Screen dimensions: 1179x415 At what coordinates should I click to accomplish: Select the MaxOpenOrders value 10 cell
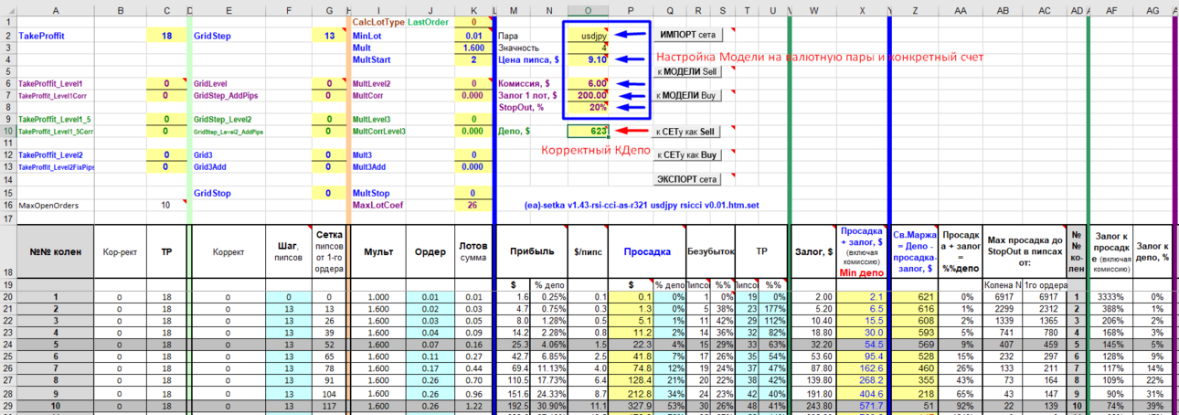click(165, 205)
